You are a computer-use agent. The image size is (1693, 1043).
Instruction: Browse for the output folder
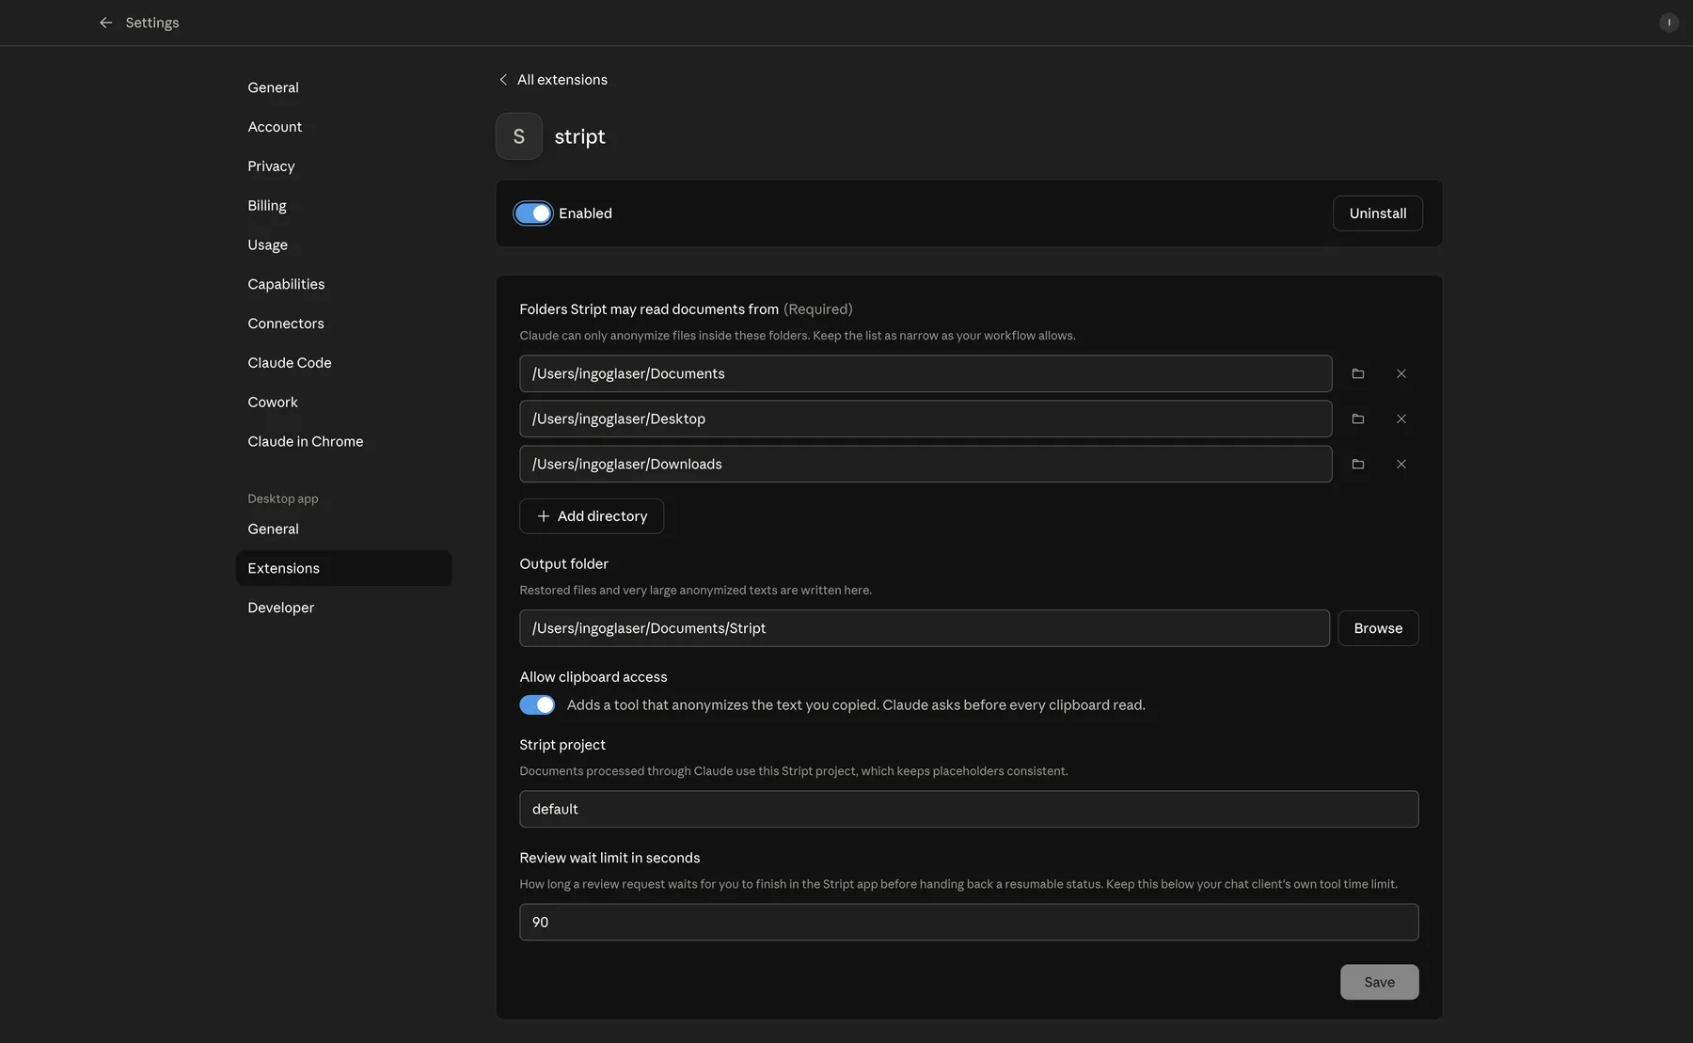click(1378, 628)
